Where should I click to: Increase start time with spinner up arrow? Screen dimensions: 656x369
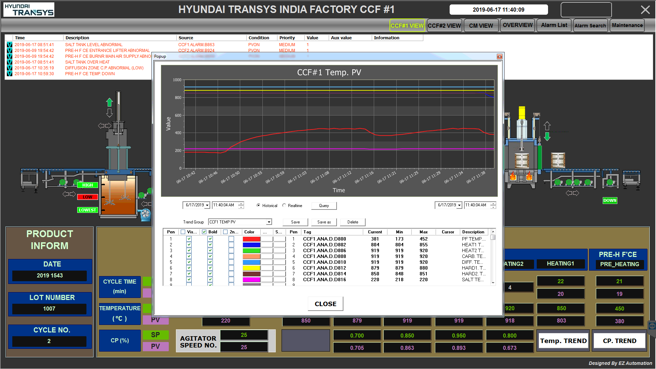point(241,204)
